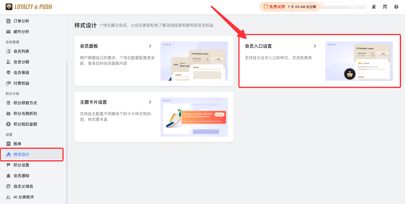Select 积分获取方式 in the sidebar
The height and width of the screenshot is (204, 405).
point(25,103)
